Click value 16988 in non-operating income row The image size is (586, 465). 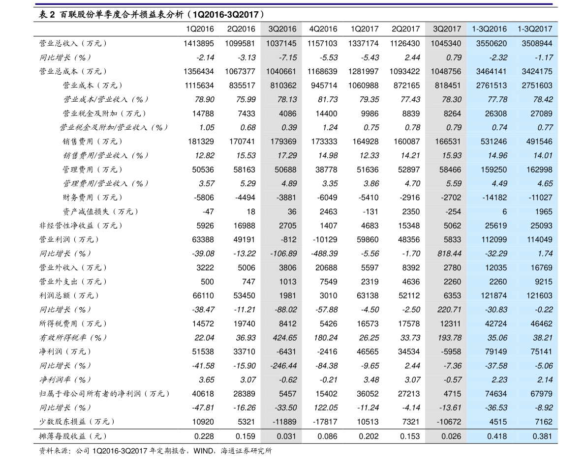tap(245, 226)
